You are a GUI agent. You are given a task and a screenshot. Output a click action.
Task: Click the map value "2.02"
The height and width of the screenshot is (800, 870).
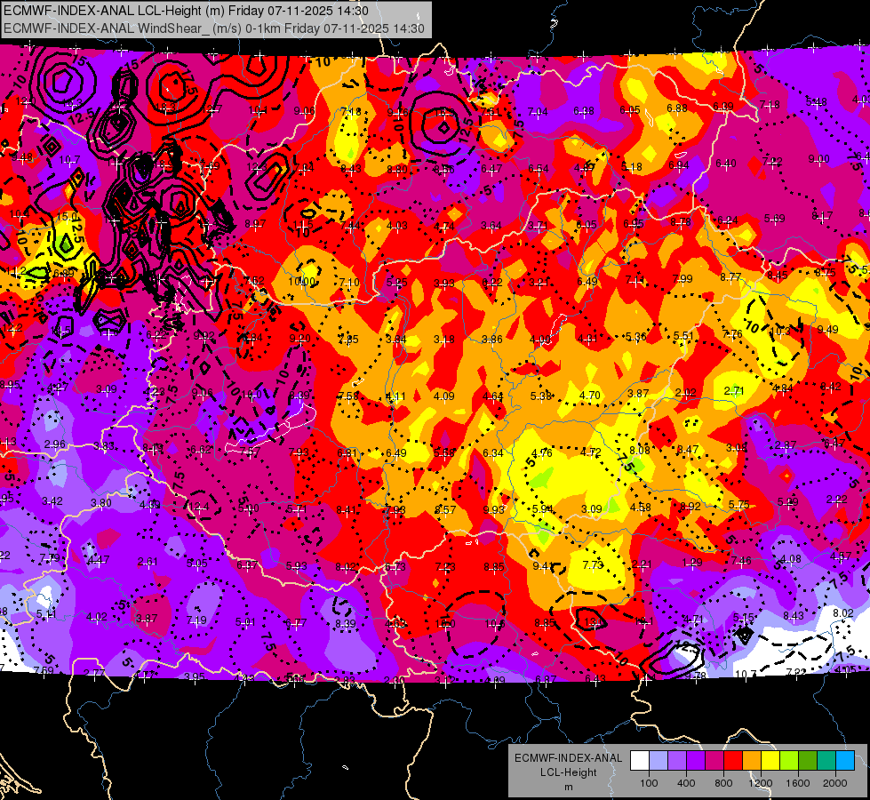point(686,393)
